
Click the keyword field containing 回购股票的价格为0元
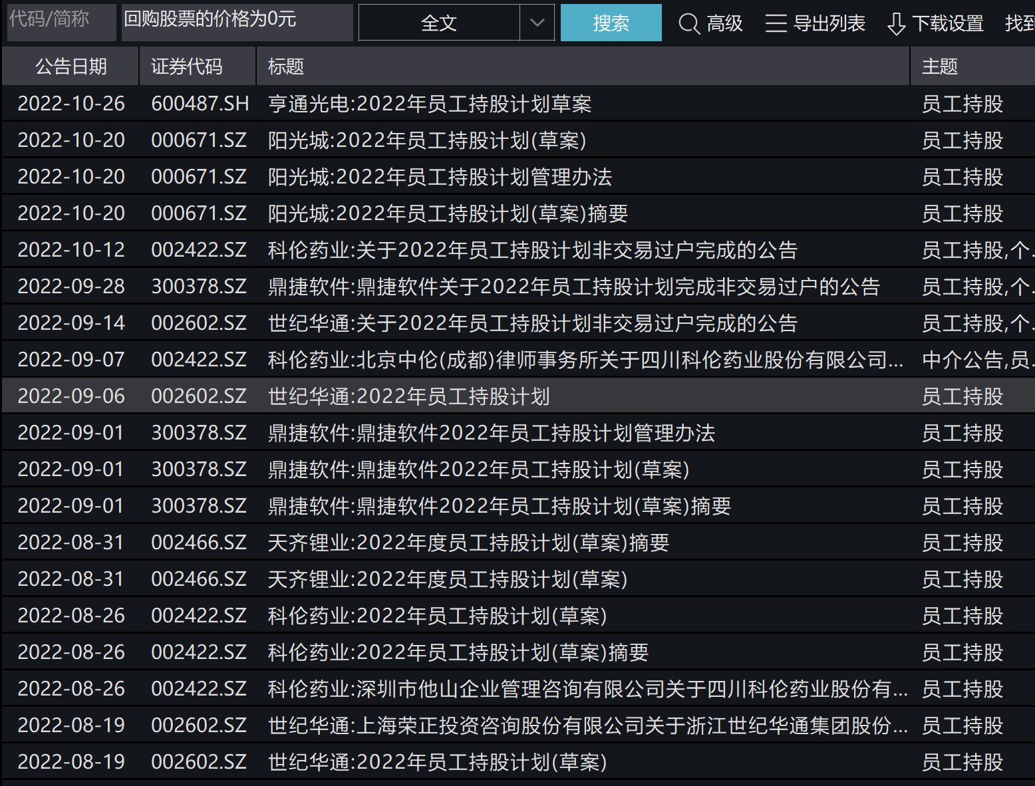[x=237, y=23]
